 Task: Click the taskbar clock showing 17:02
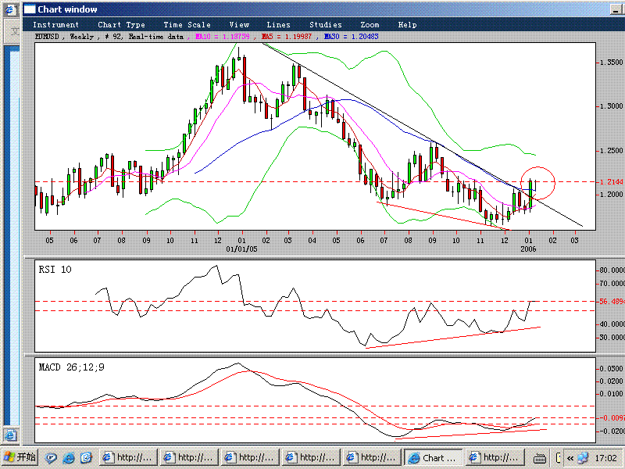[x=605, y=458]
